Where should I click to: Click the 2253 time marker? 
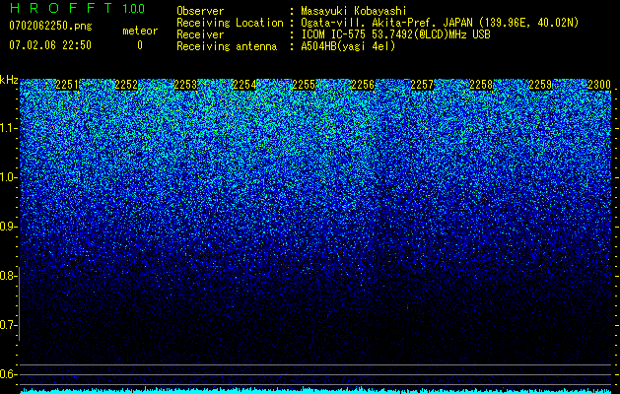pyautogui.click(x=185, y=85)
